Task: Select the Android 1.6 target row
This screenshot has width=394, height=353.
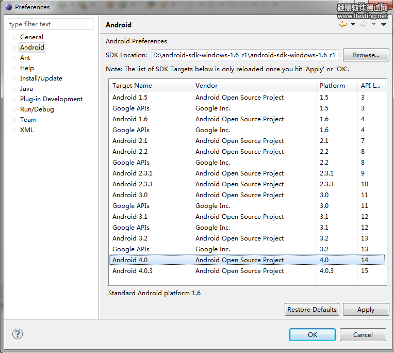Action: tap(247, 119)
